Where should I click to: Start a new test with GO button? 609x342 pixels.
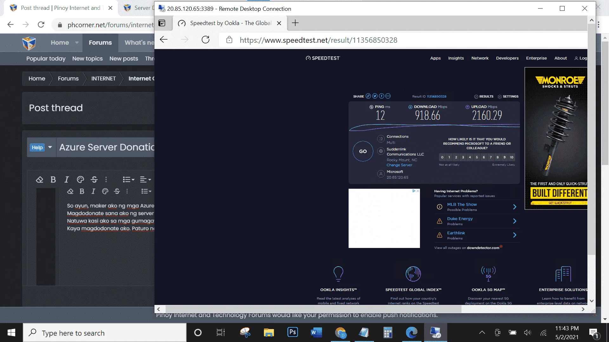[x=363, y=151]
